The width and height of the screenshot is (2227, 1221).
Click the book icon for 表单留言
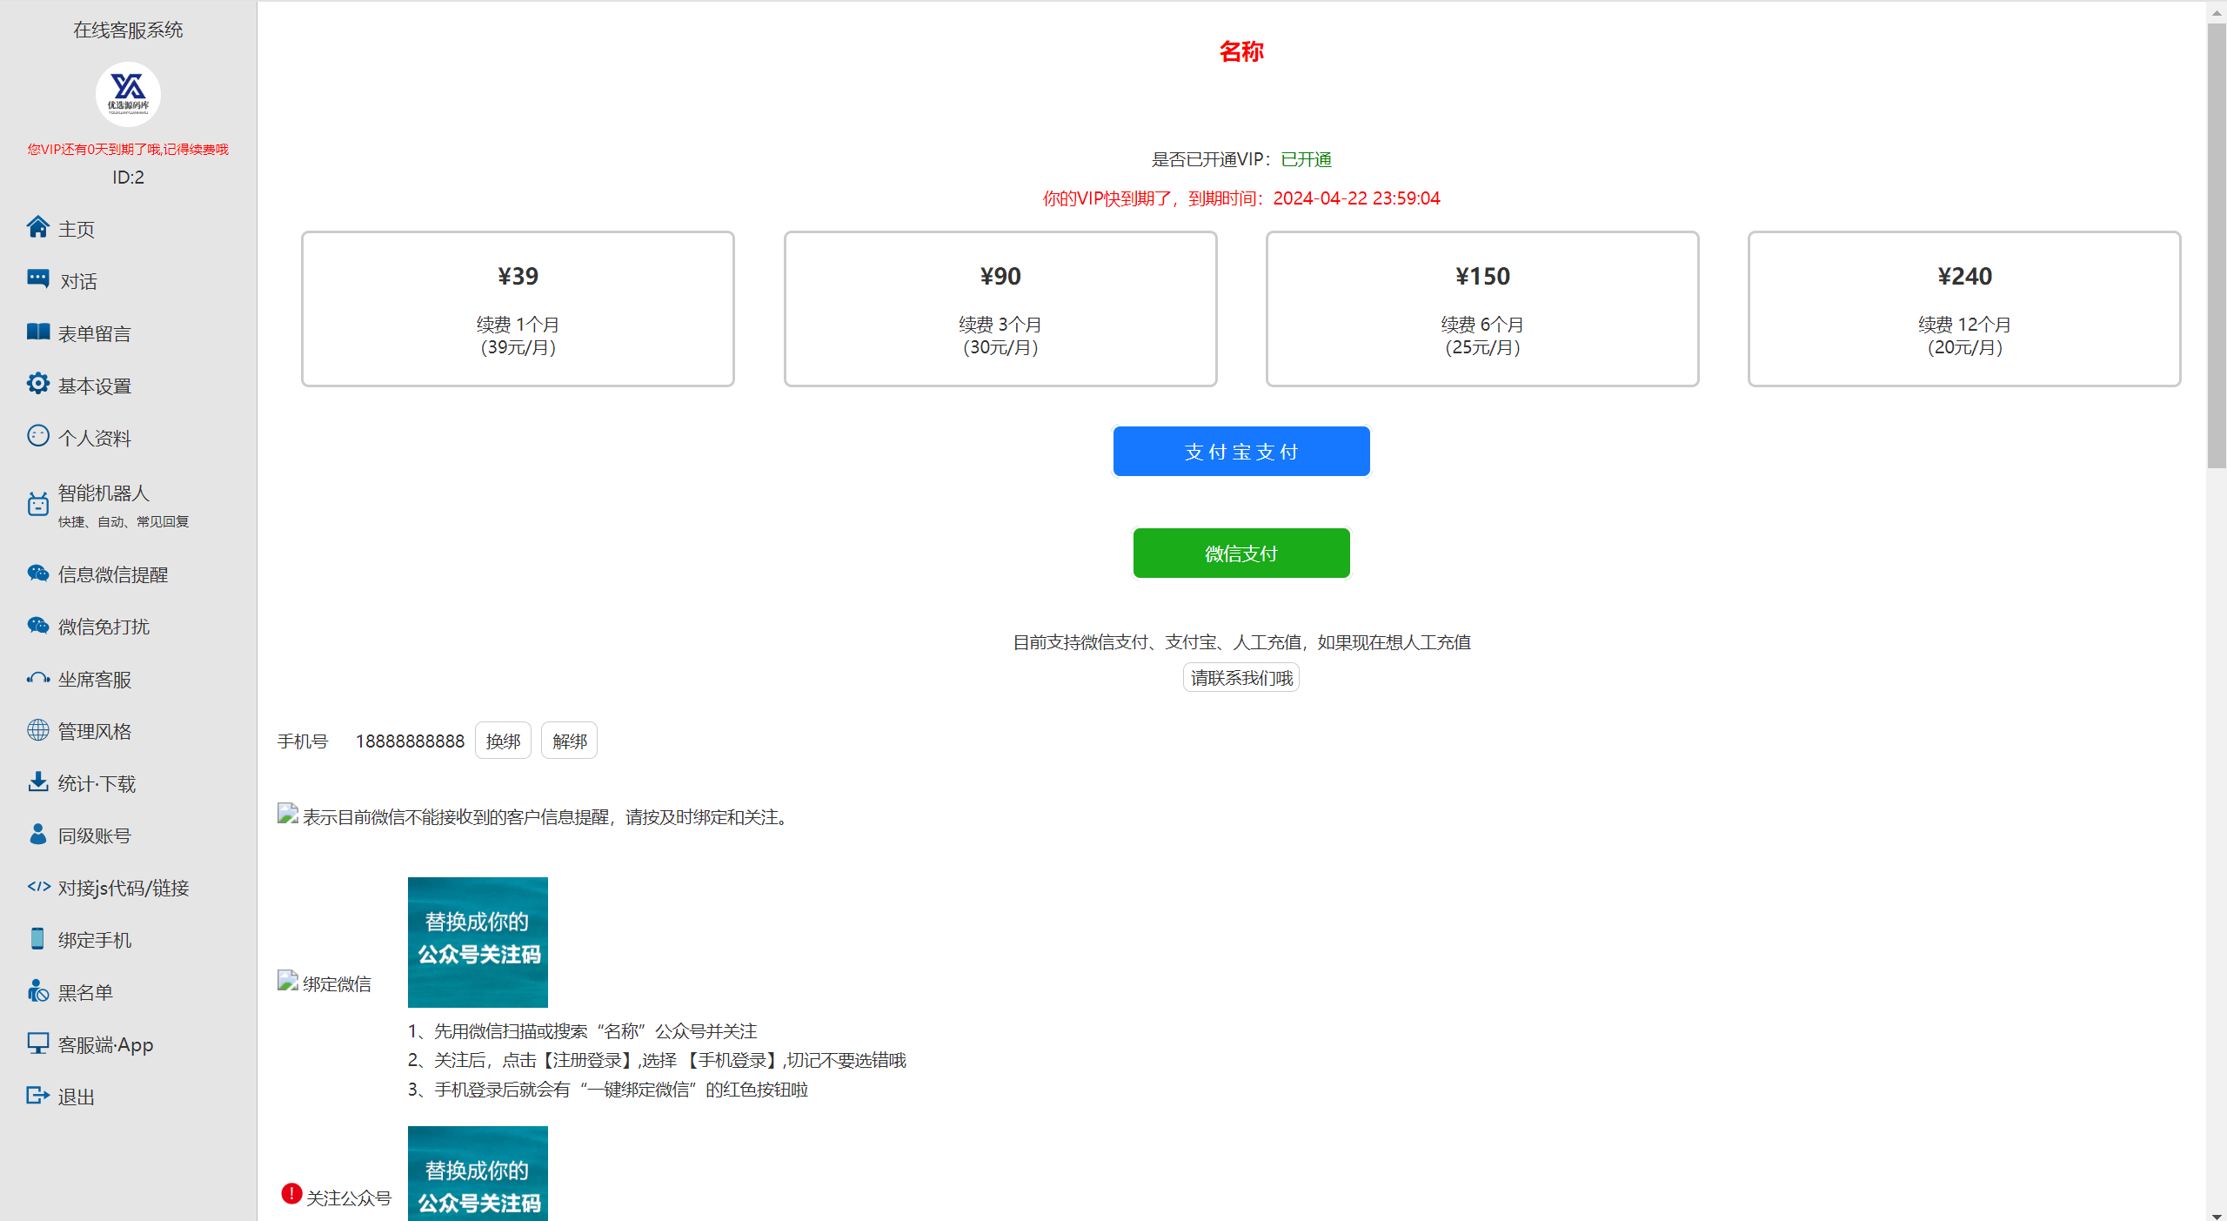pyautogui.click(x=37, y=332)
